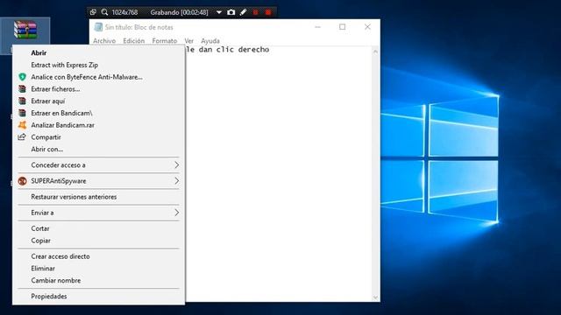Viewport: 561px width, 315px height.
Task: Click the ByteFence shield icon in context menu
Action: click(22, 77)
